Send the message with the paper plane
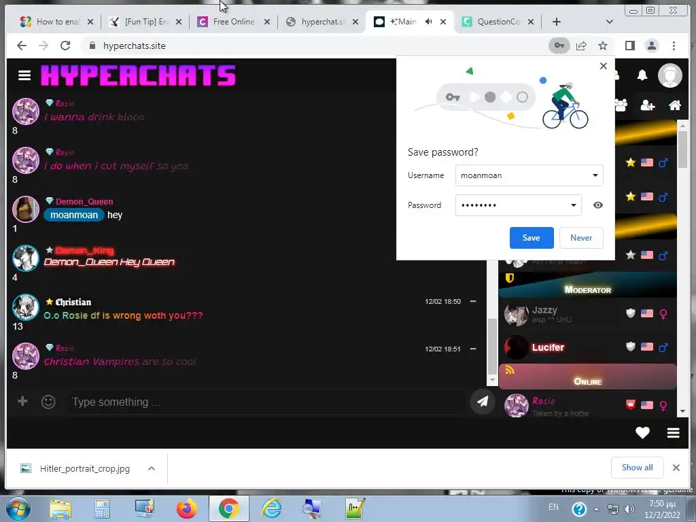The image size is (696, 522). pos(483,401)
